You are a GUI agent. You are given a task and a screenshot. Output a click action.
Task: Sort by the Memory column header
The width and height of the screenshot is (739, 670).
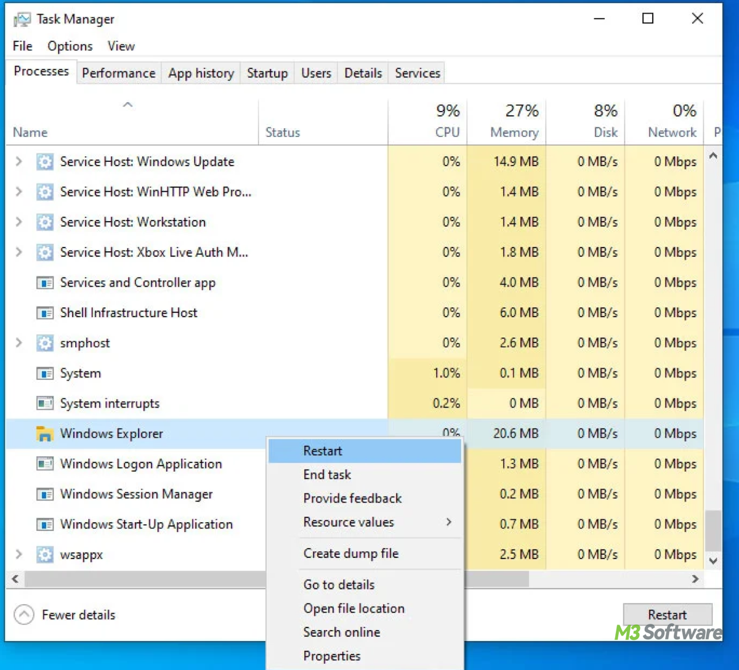(x=506, y=122)
